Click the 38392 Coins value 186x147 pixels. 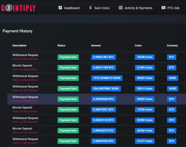coord(145,78)
